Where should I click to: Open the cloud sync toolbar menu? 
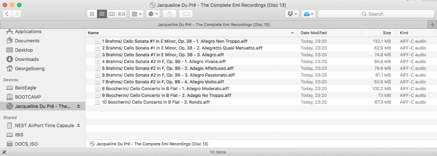click(308, 14)
